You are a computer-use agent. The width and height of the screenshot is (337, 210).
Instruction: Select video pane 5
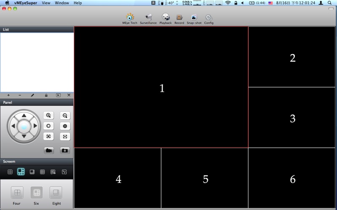(205, 178)
